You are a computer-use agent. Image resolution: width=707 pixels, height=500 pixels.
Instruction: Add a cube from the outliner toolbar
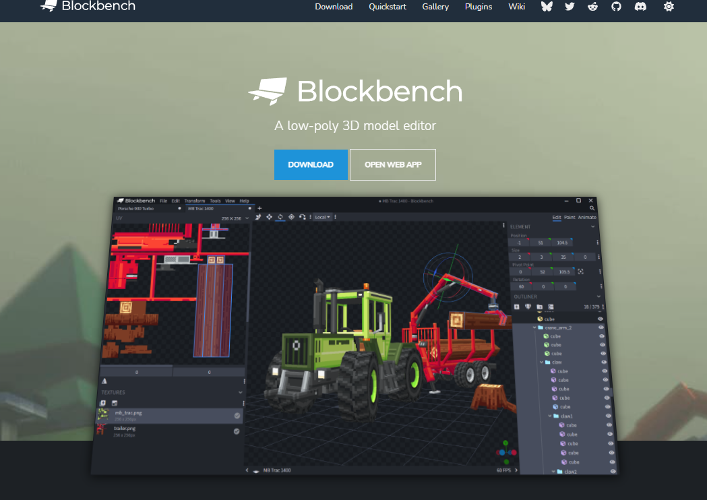click(517, 307)
